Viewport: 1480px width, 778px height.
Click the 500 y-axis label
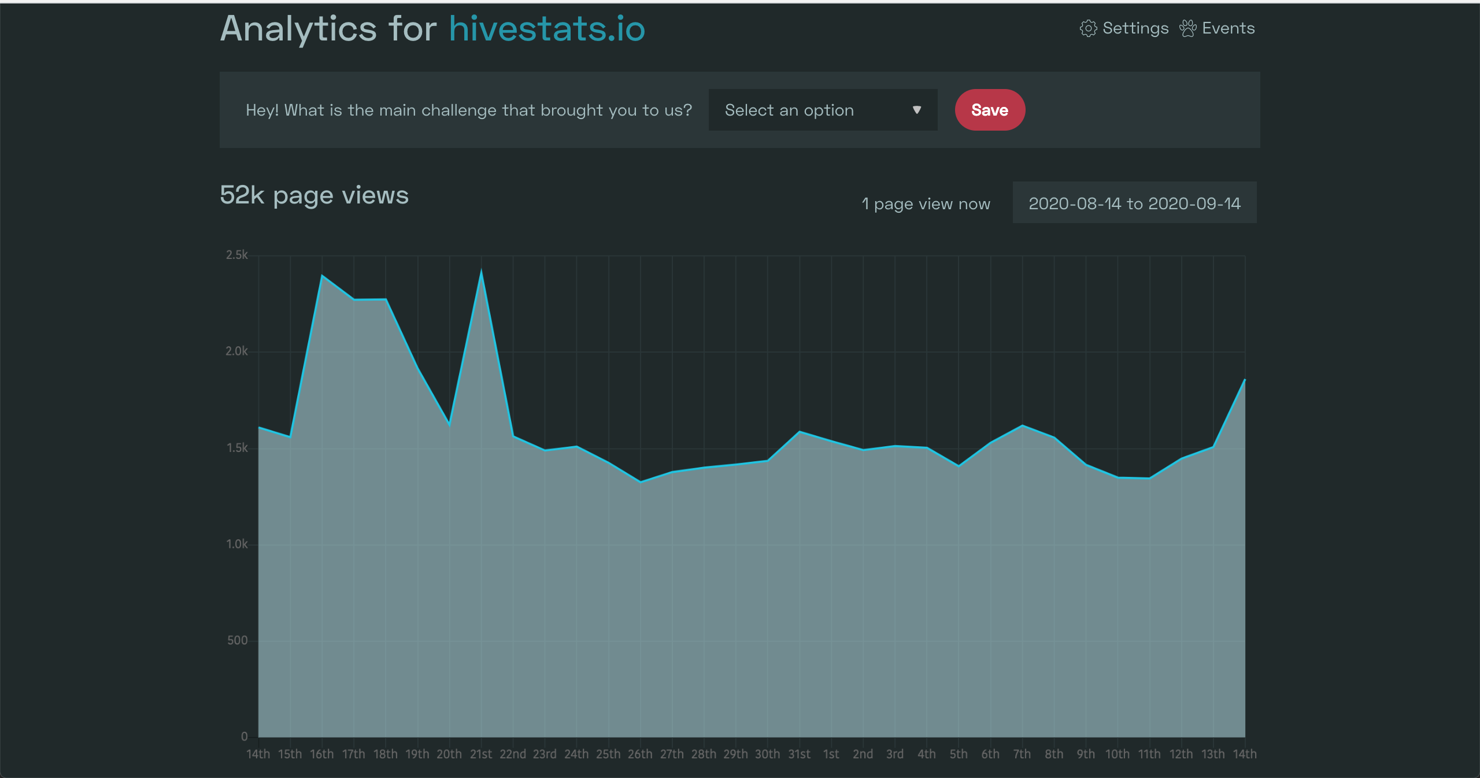[238, 640]
